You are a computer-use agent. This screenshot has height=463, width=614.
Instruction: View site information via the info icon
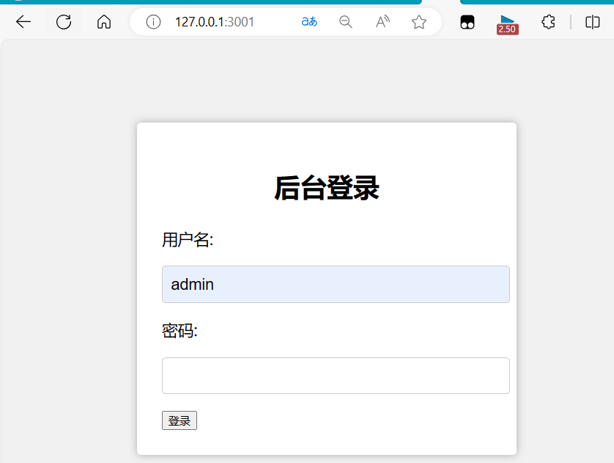pyautogui.click(x=153, y=22)
